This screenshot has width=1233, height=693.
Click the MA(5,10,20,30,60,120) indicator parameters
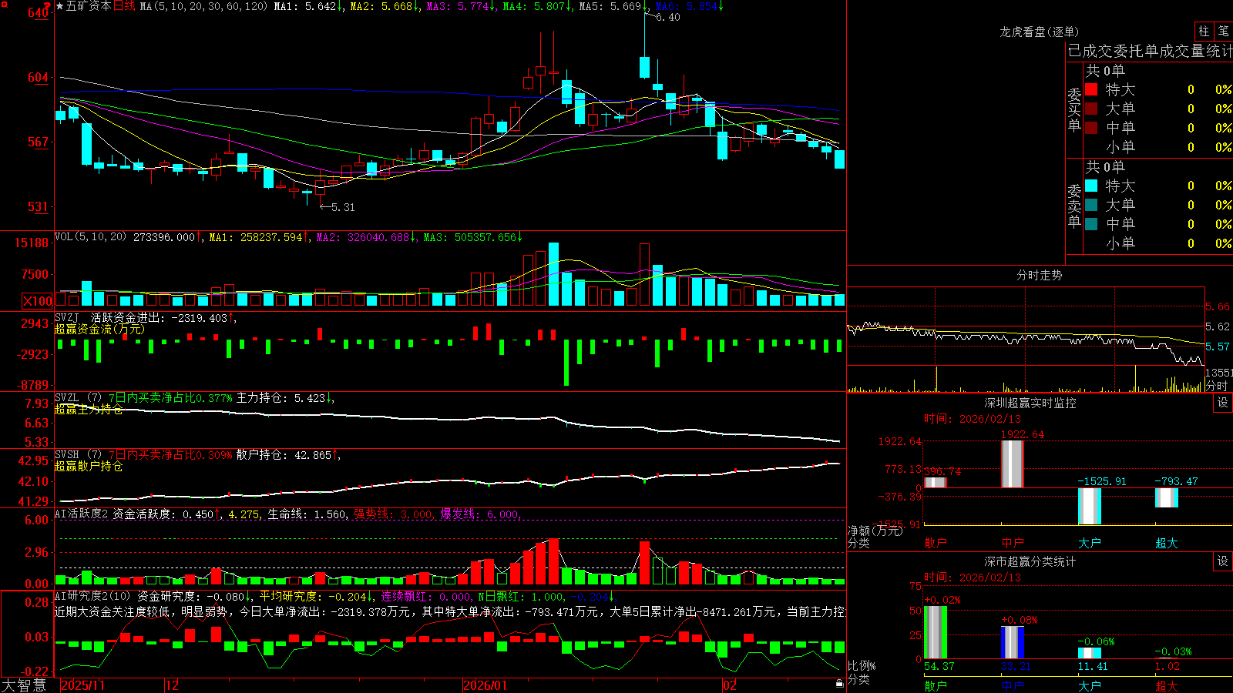coord(204,6)
